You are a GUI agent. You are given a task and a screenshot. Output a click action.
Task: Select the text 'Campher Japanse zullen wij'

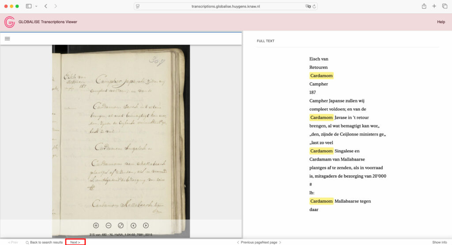pos(337,101)
